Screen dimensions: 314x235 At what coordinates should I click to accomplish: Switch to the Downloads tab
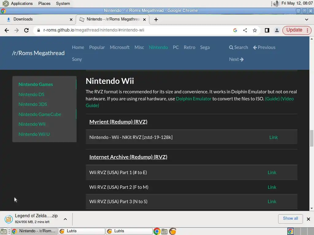pos(38,19)
